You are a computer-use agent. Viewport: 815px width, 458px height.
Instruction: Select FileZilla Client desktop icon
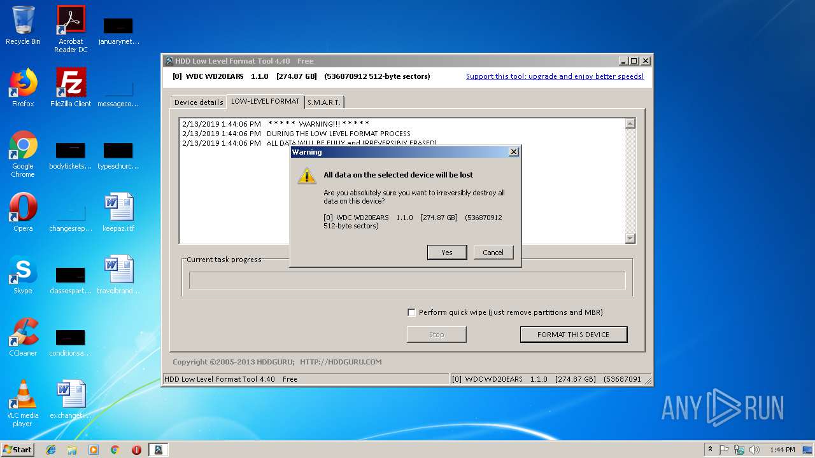point(71,88)
